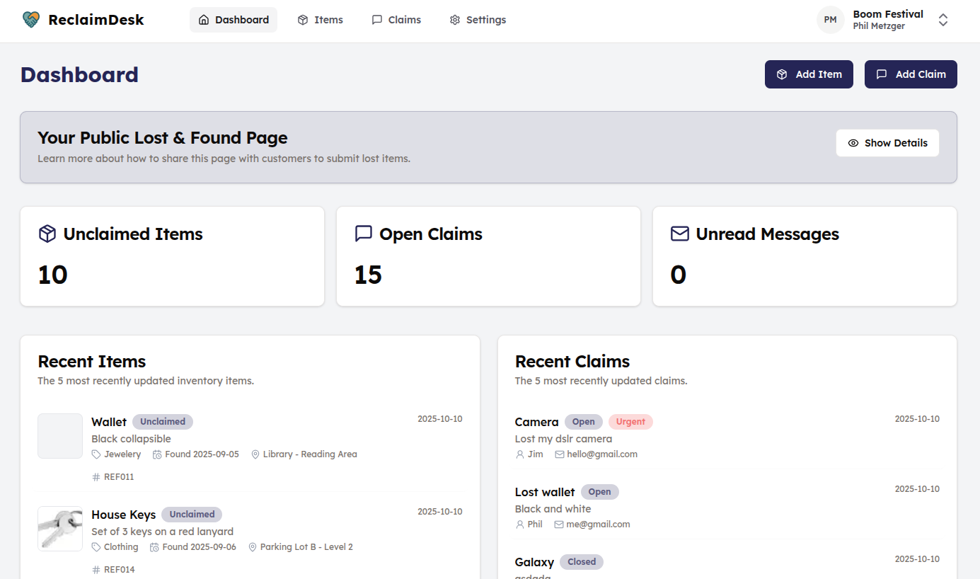Navigate to the Dashboard tab

pyautogui.click(x=234, y=19)
